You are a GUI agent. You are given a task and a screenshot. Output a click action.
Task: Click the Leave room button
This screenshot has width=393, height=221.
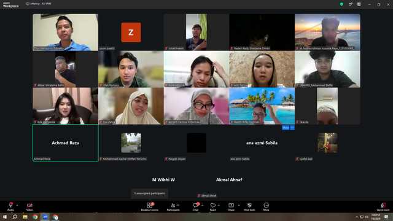pos(383,207)
